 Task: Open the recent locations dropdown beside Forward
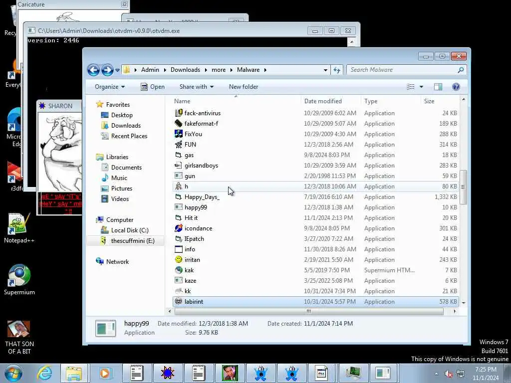117,70
